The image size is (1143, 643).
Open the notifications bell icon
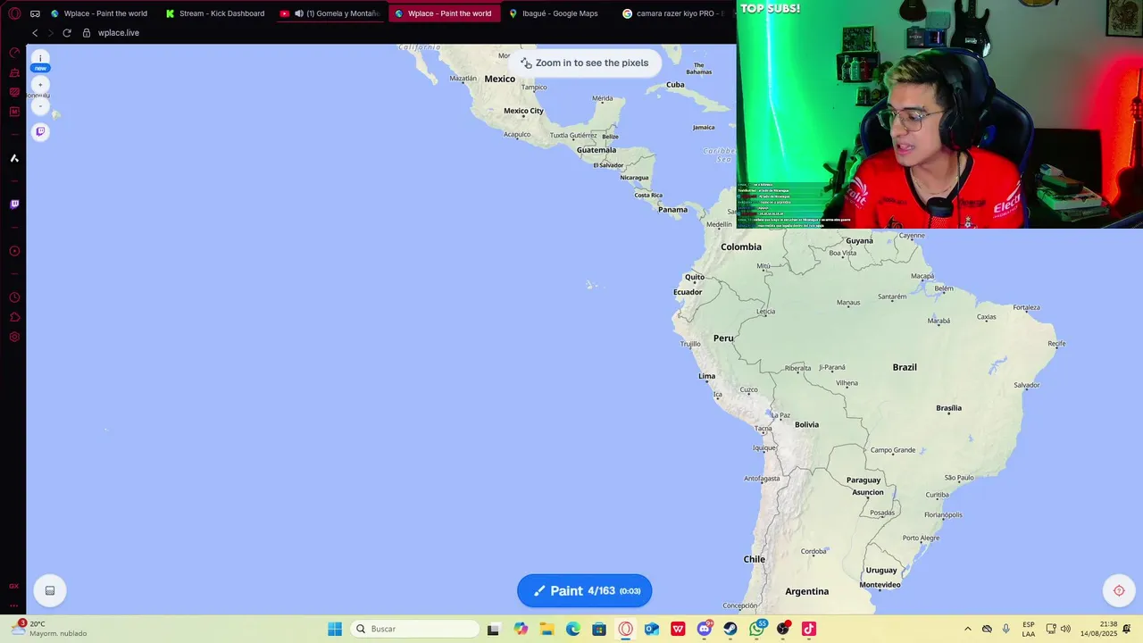[x=1127, y=629]
